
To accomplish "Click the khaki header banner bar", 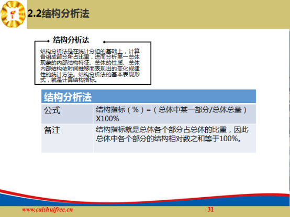I will point(158,14).
